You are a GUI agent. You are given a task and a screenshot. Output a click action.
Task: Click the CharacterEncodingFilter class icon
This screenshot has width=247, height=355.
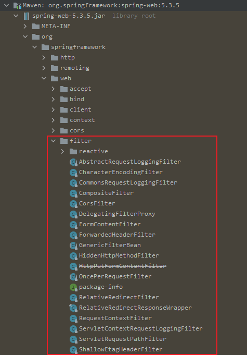pyautogui.click(x=73, y=173)
